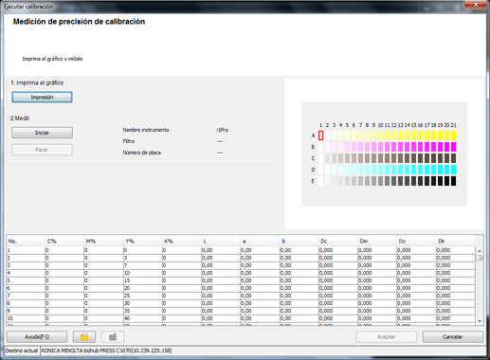
Task: Click the K% column header
Action: point(182,242)
